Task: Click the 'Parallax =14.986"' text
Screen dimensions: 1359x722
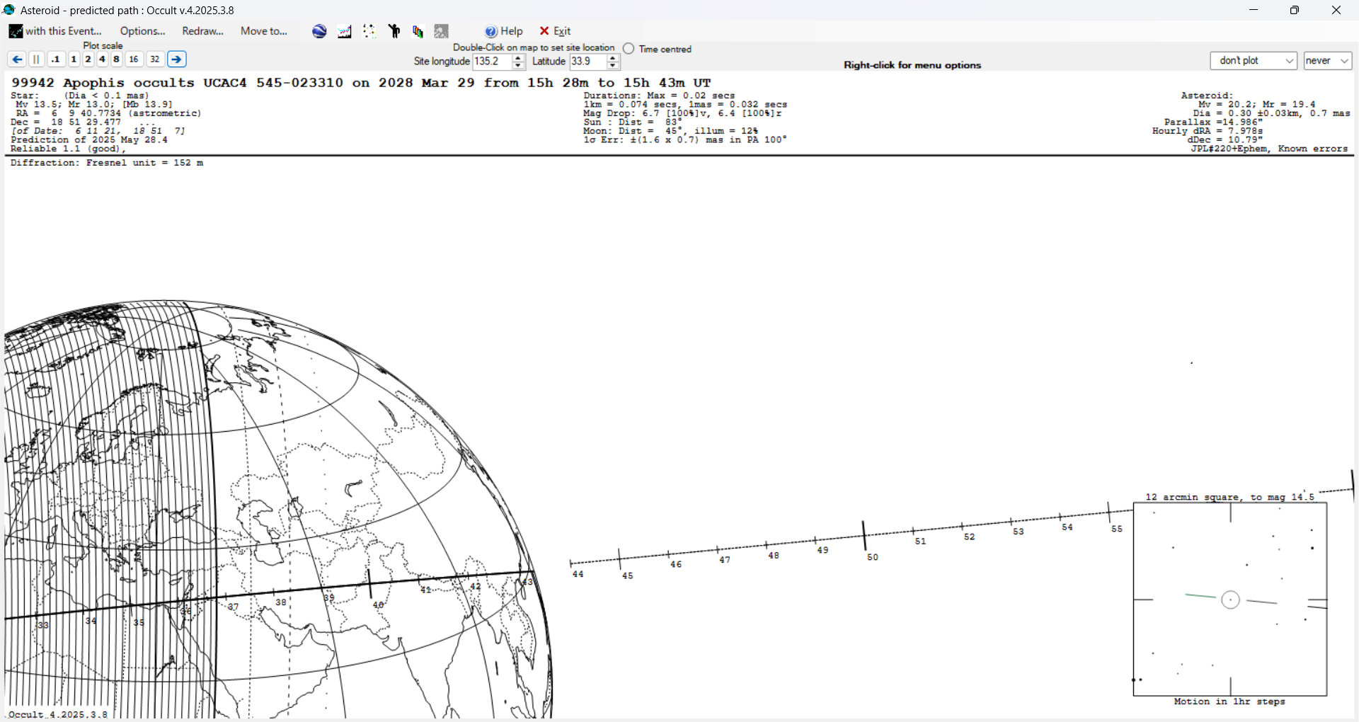Action: point(1213,122)
